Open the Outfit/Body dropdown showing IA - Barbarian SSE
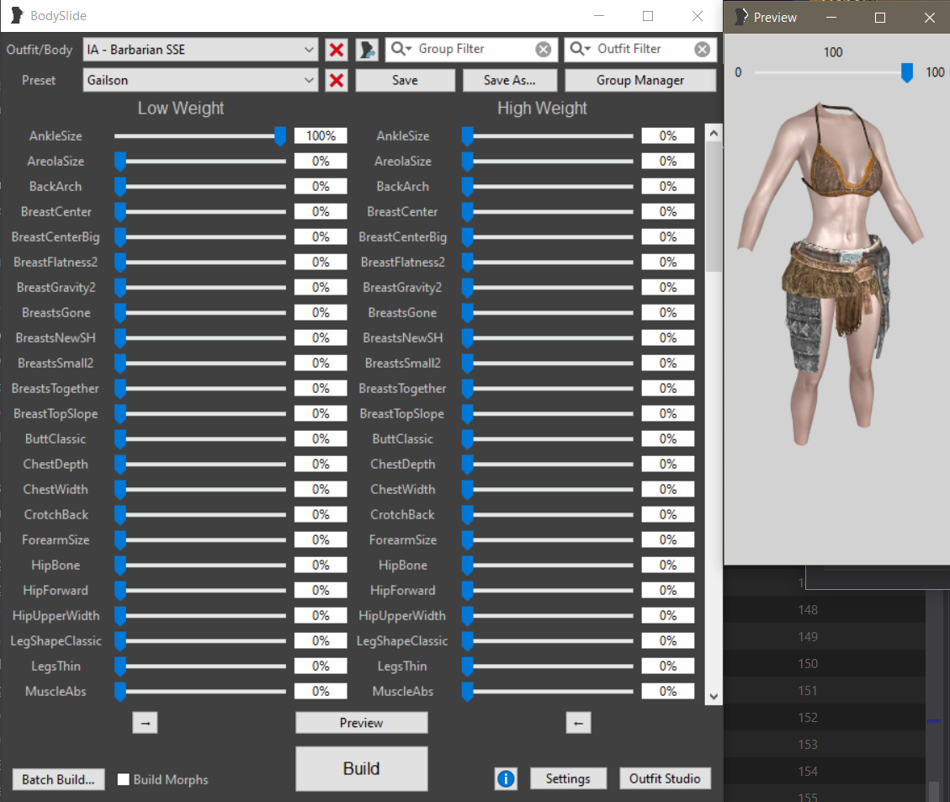This screenshot has width=950, height=802. pos(200,50)
